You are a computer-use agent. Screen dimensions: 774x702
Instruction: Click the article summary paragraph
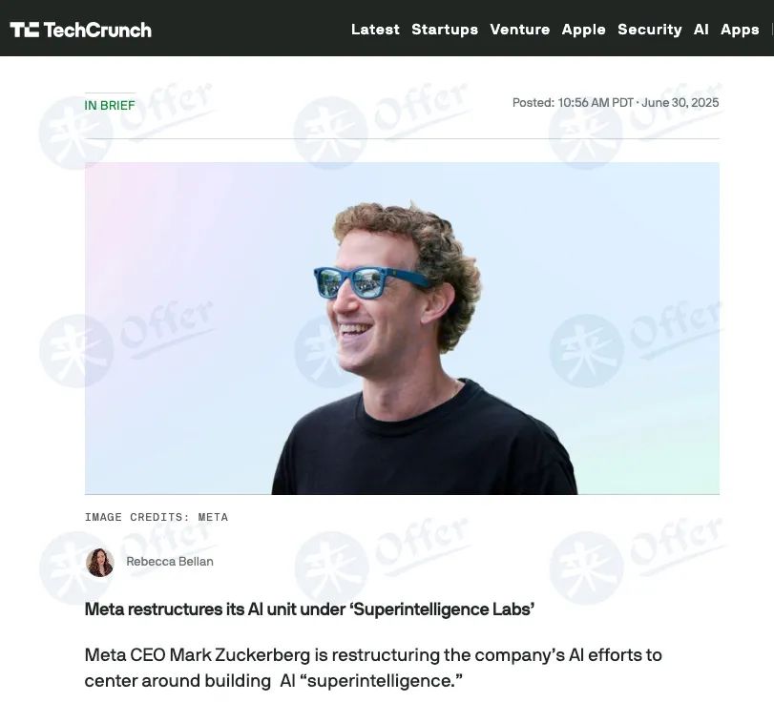tap(373, 668)
